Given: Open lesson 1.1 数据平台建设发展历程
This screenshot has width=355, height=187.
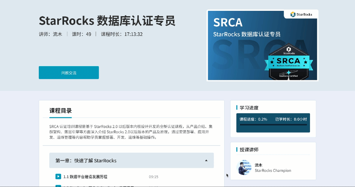Looking at the screenshot, I should pos(85,177).
